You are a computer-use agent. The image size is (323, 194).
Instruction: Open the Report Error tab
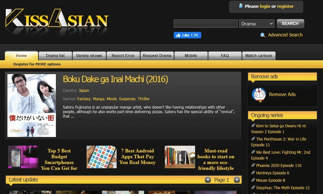coord(123,56)
